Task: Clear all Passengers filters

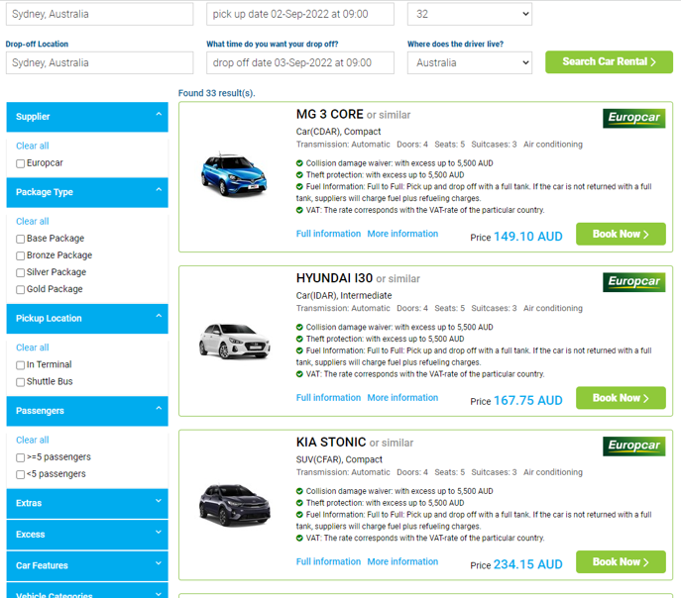Action: pos(32,441)
